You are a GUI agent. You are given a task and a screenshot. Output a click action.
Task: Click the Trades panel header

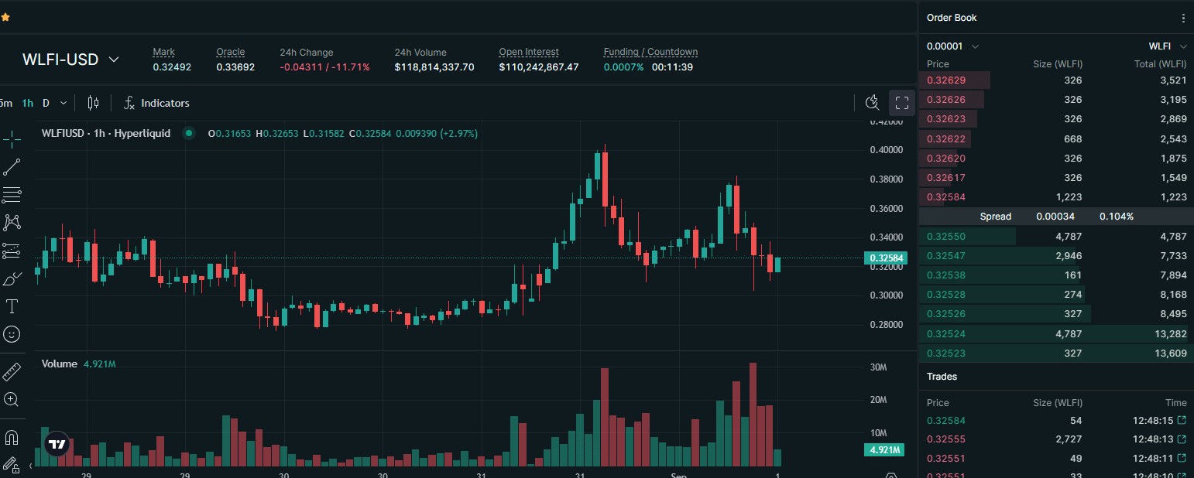click(942, 377)
